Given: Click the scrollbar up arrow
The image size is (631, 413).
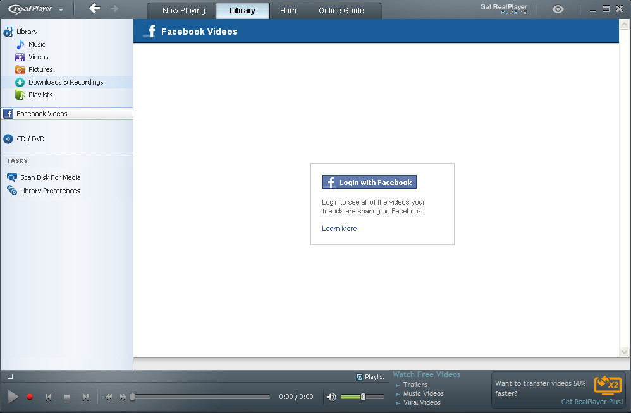Looking at the screenshot, I should (x=624, y=25).
